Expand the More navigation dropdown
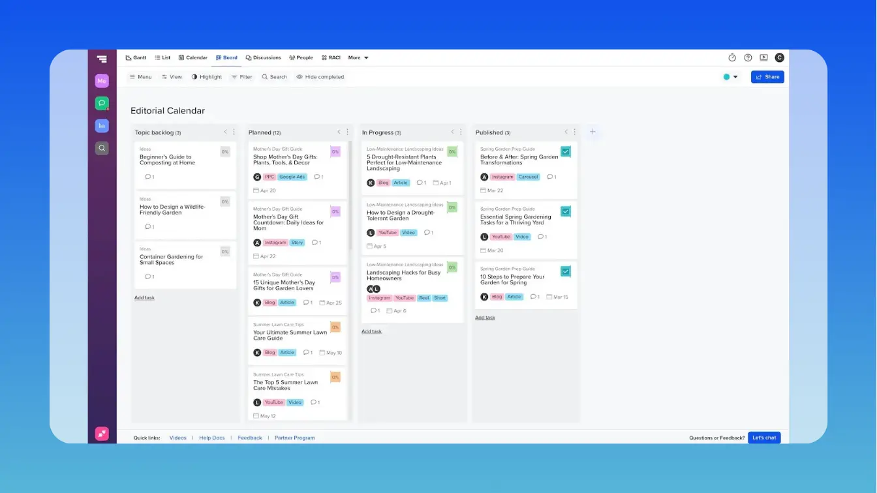Viewport: 877px width, 493px height. [x=358, y=57]
